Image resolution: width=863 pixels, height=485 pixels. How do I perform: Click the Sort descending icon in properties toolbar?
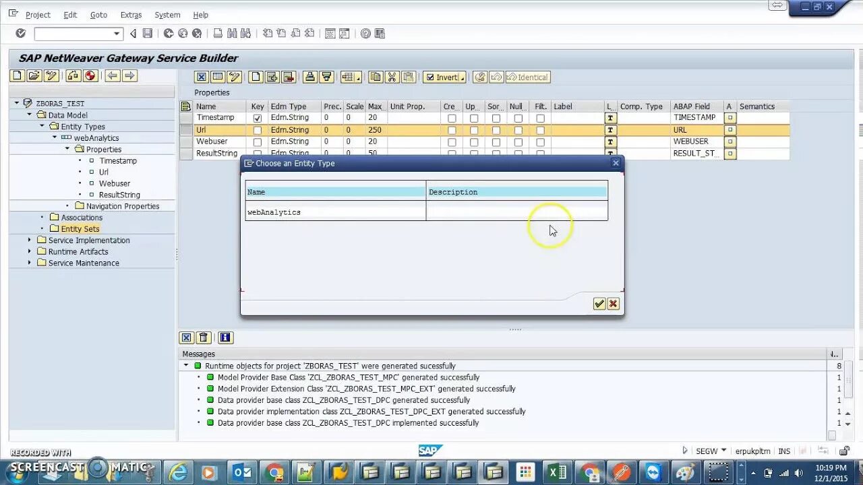click(x=326, y=77)
